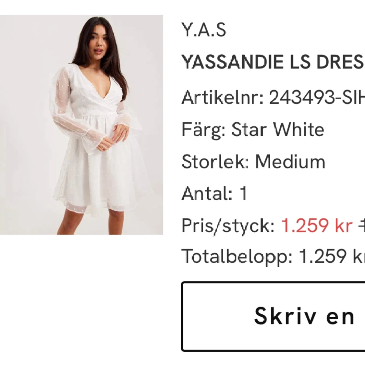Screen dimensions: 365x365
Task: Click the red sale price 1.259 kr
Action: (317, 225)
